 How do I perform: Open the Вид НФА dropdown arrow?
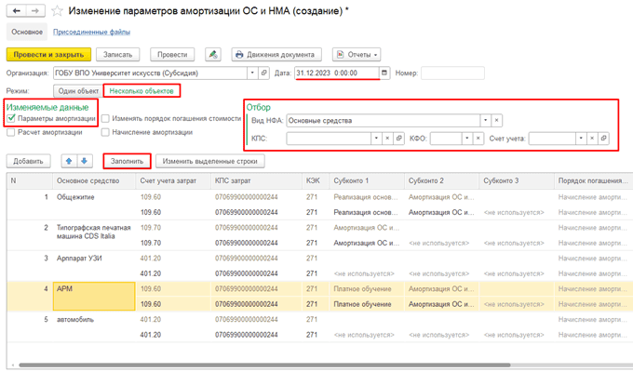(x=485, y=120)
